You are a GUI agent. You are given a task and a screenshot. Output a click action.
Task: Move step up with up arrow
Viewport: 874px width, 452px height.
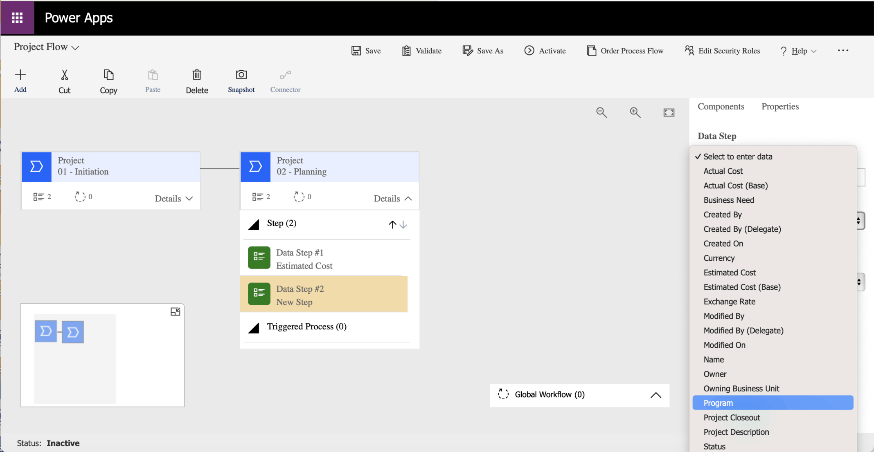point(392,224)
